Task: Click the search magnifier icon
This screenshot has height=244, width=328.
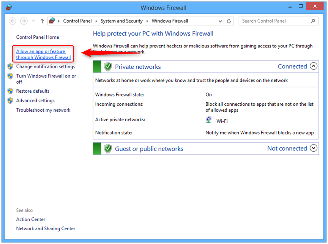Action: pyautogui.click(x=313, y=21)
